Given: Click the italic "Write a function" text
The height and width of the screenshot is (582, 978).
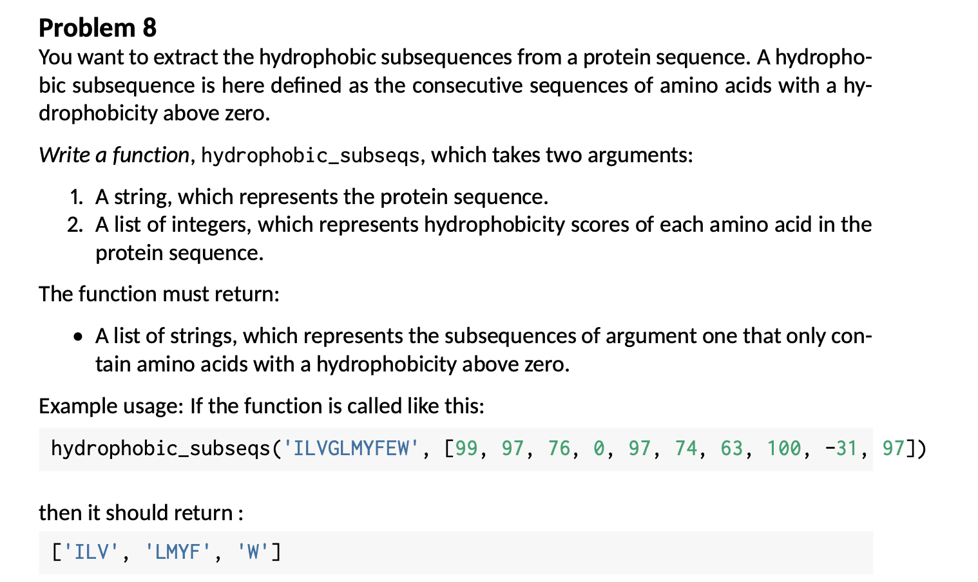Looking at the screenshot, I should 113,155.
